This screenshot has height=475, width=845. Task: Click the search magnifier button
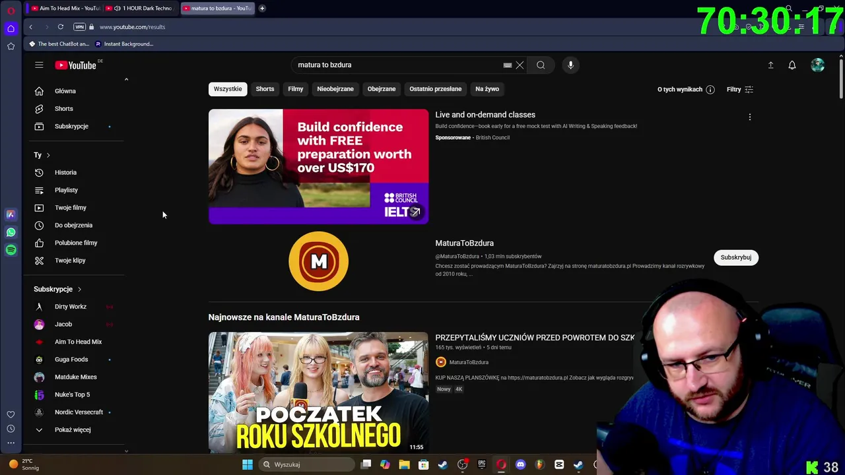[x=541, y=65]
